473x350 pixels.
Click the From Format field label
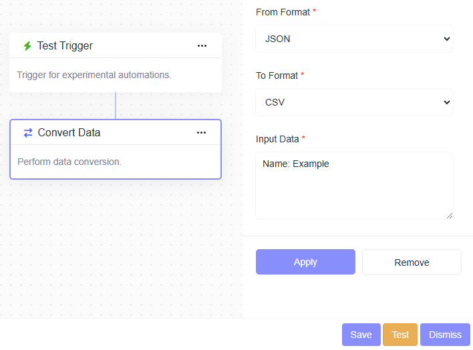283,12
